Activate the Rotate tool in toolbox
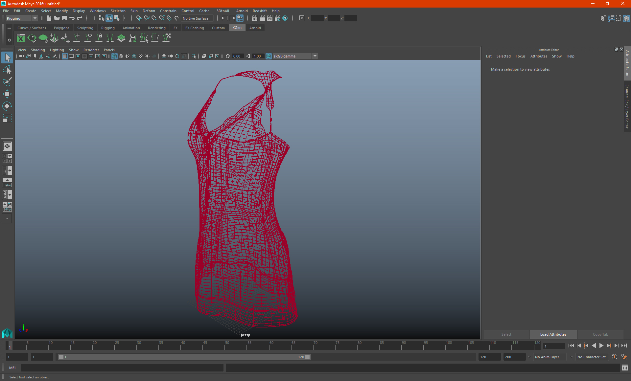The height and width of the screenshot is (381, 631). [x=7, y=106]
